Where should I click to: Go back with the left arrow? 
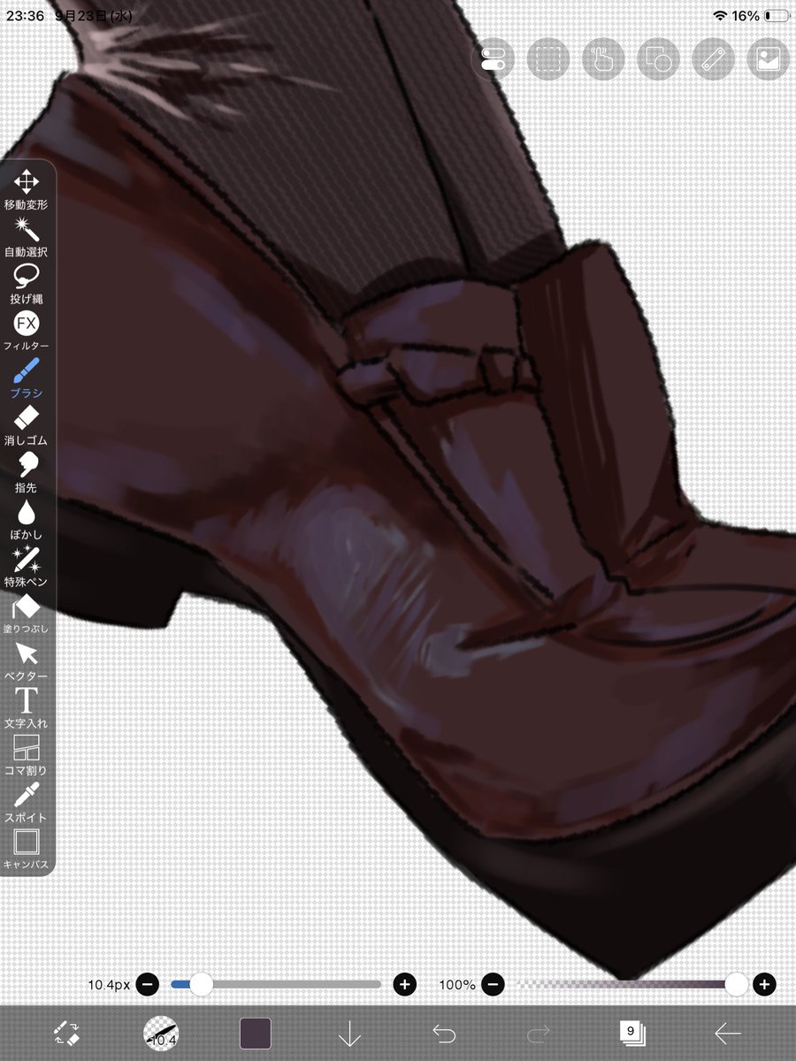point(728,1033)
